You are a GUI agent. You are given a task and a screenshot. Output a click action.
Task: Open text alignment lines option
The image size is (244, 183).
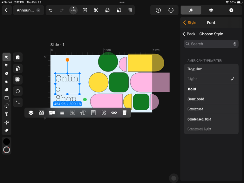coord(62,113)
